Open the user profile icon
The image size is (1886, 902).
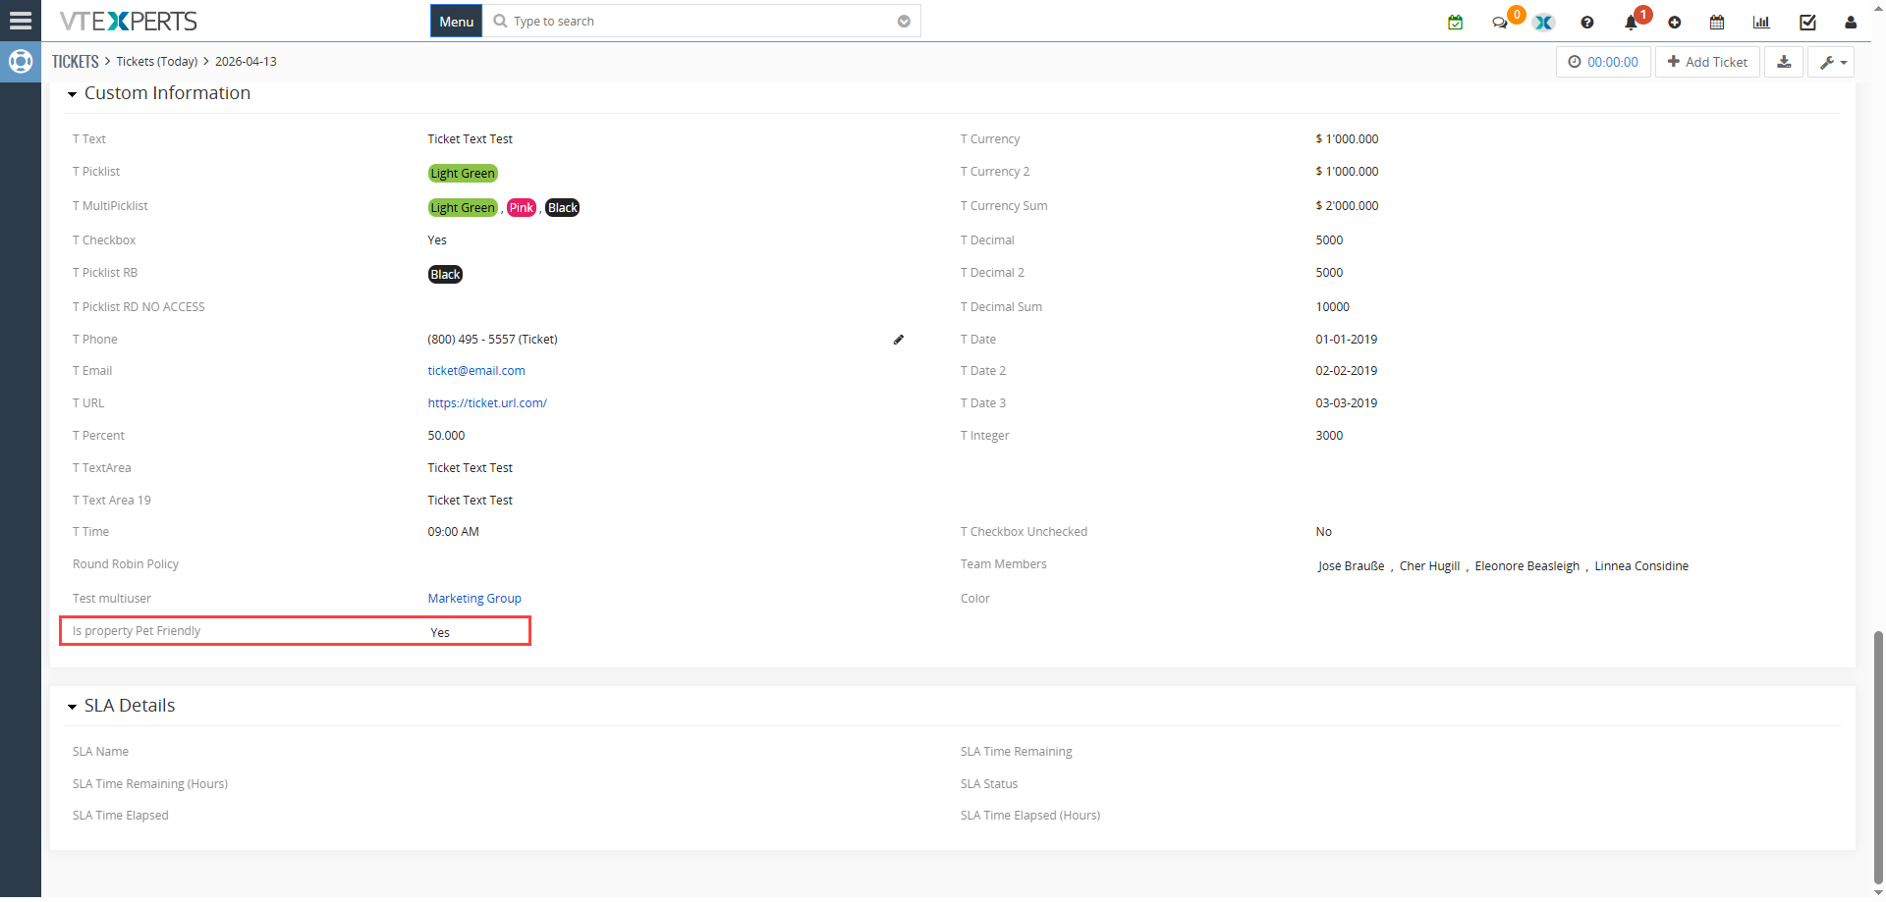[1850, 23]
